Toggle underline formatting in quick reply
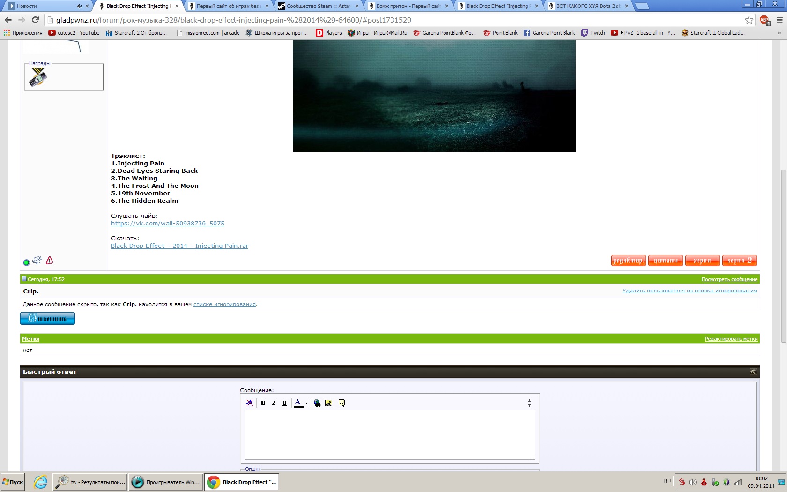This screenshot has height=492, width=787. (x=284, y=403)
